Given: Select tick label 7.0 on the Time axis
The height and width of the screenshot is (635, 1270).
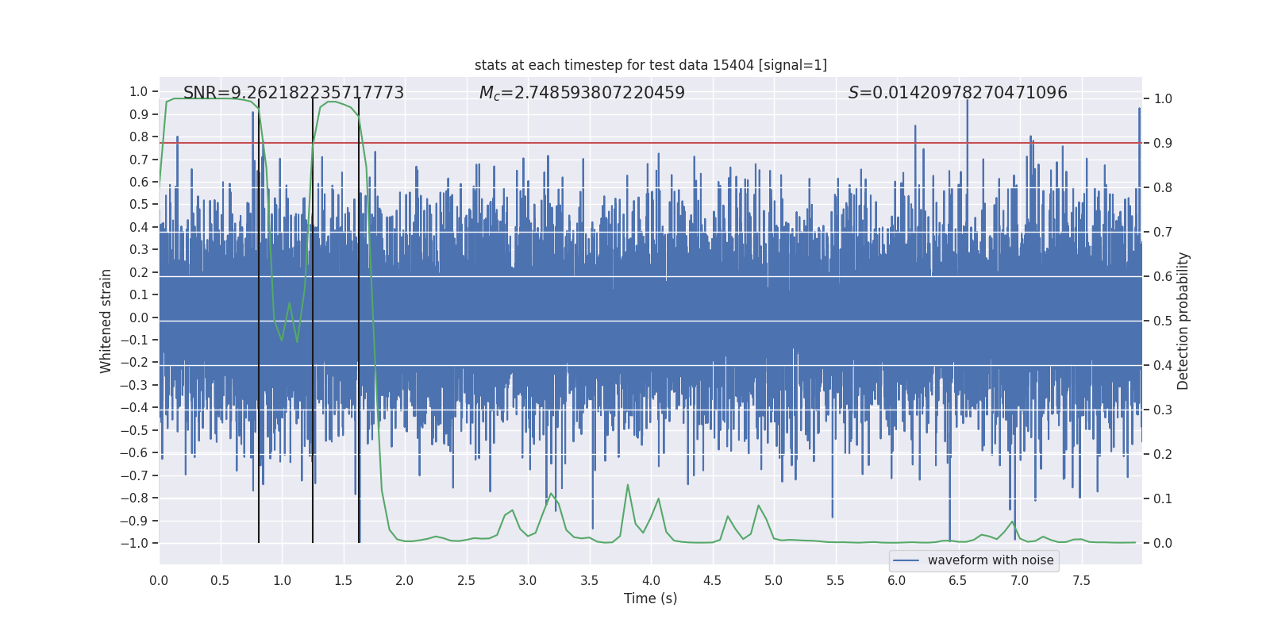Looking at the screenshot, I should point(1020,580).
